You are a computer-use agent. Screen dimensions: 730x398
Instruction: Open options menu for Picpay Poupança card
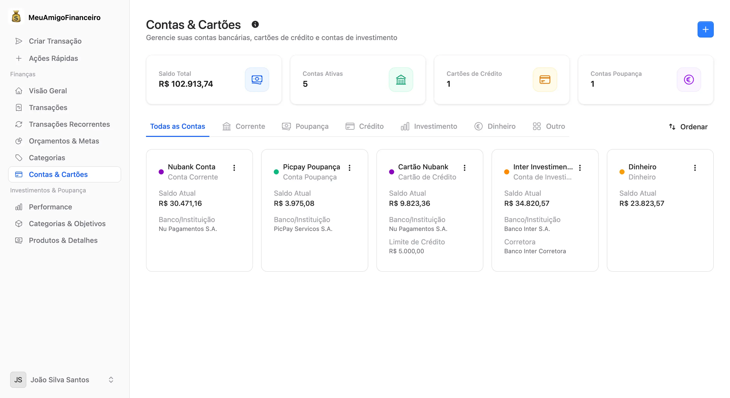point(350,168)
